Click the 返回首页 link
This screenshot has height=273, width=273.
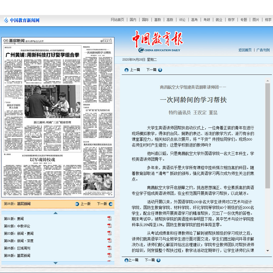coord(245,50)
